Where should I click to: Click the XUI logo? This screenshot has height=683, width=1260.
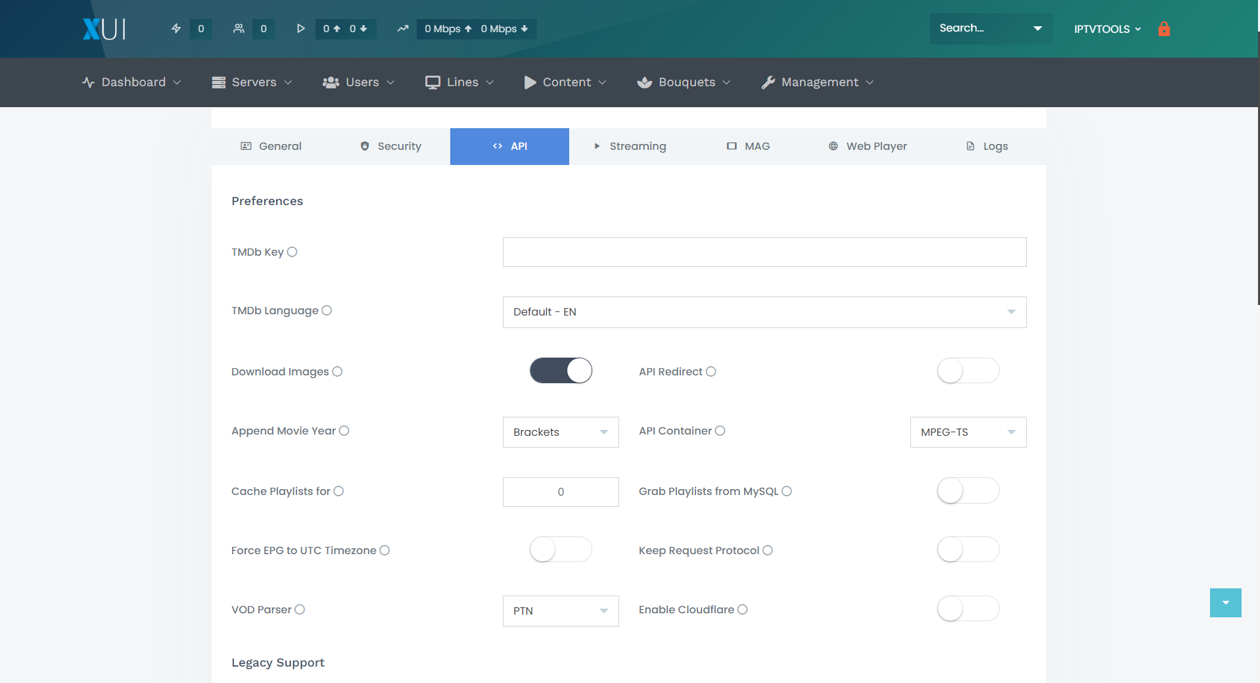click(x=104, y=29)
